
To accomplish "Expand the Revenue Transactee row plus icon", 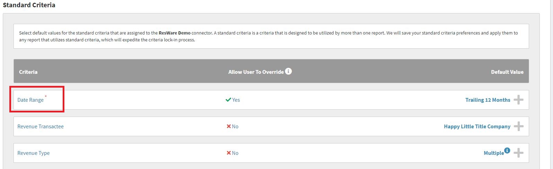I will pos(518,127).
